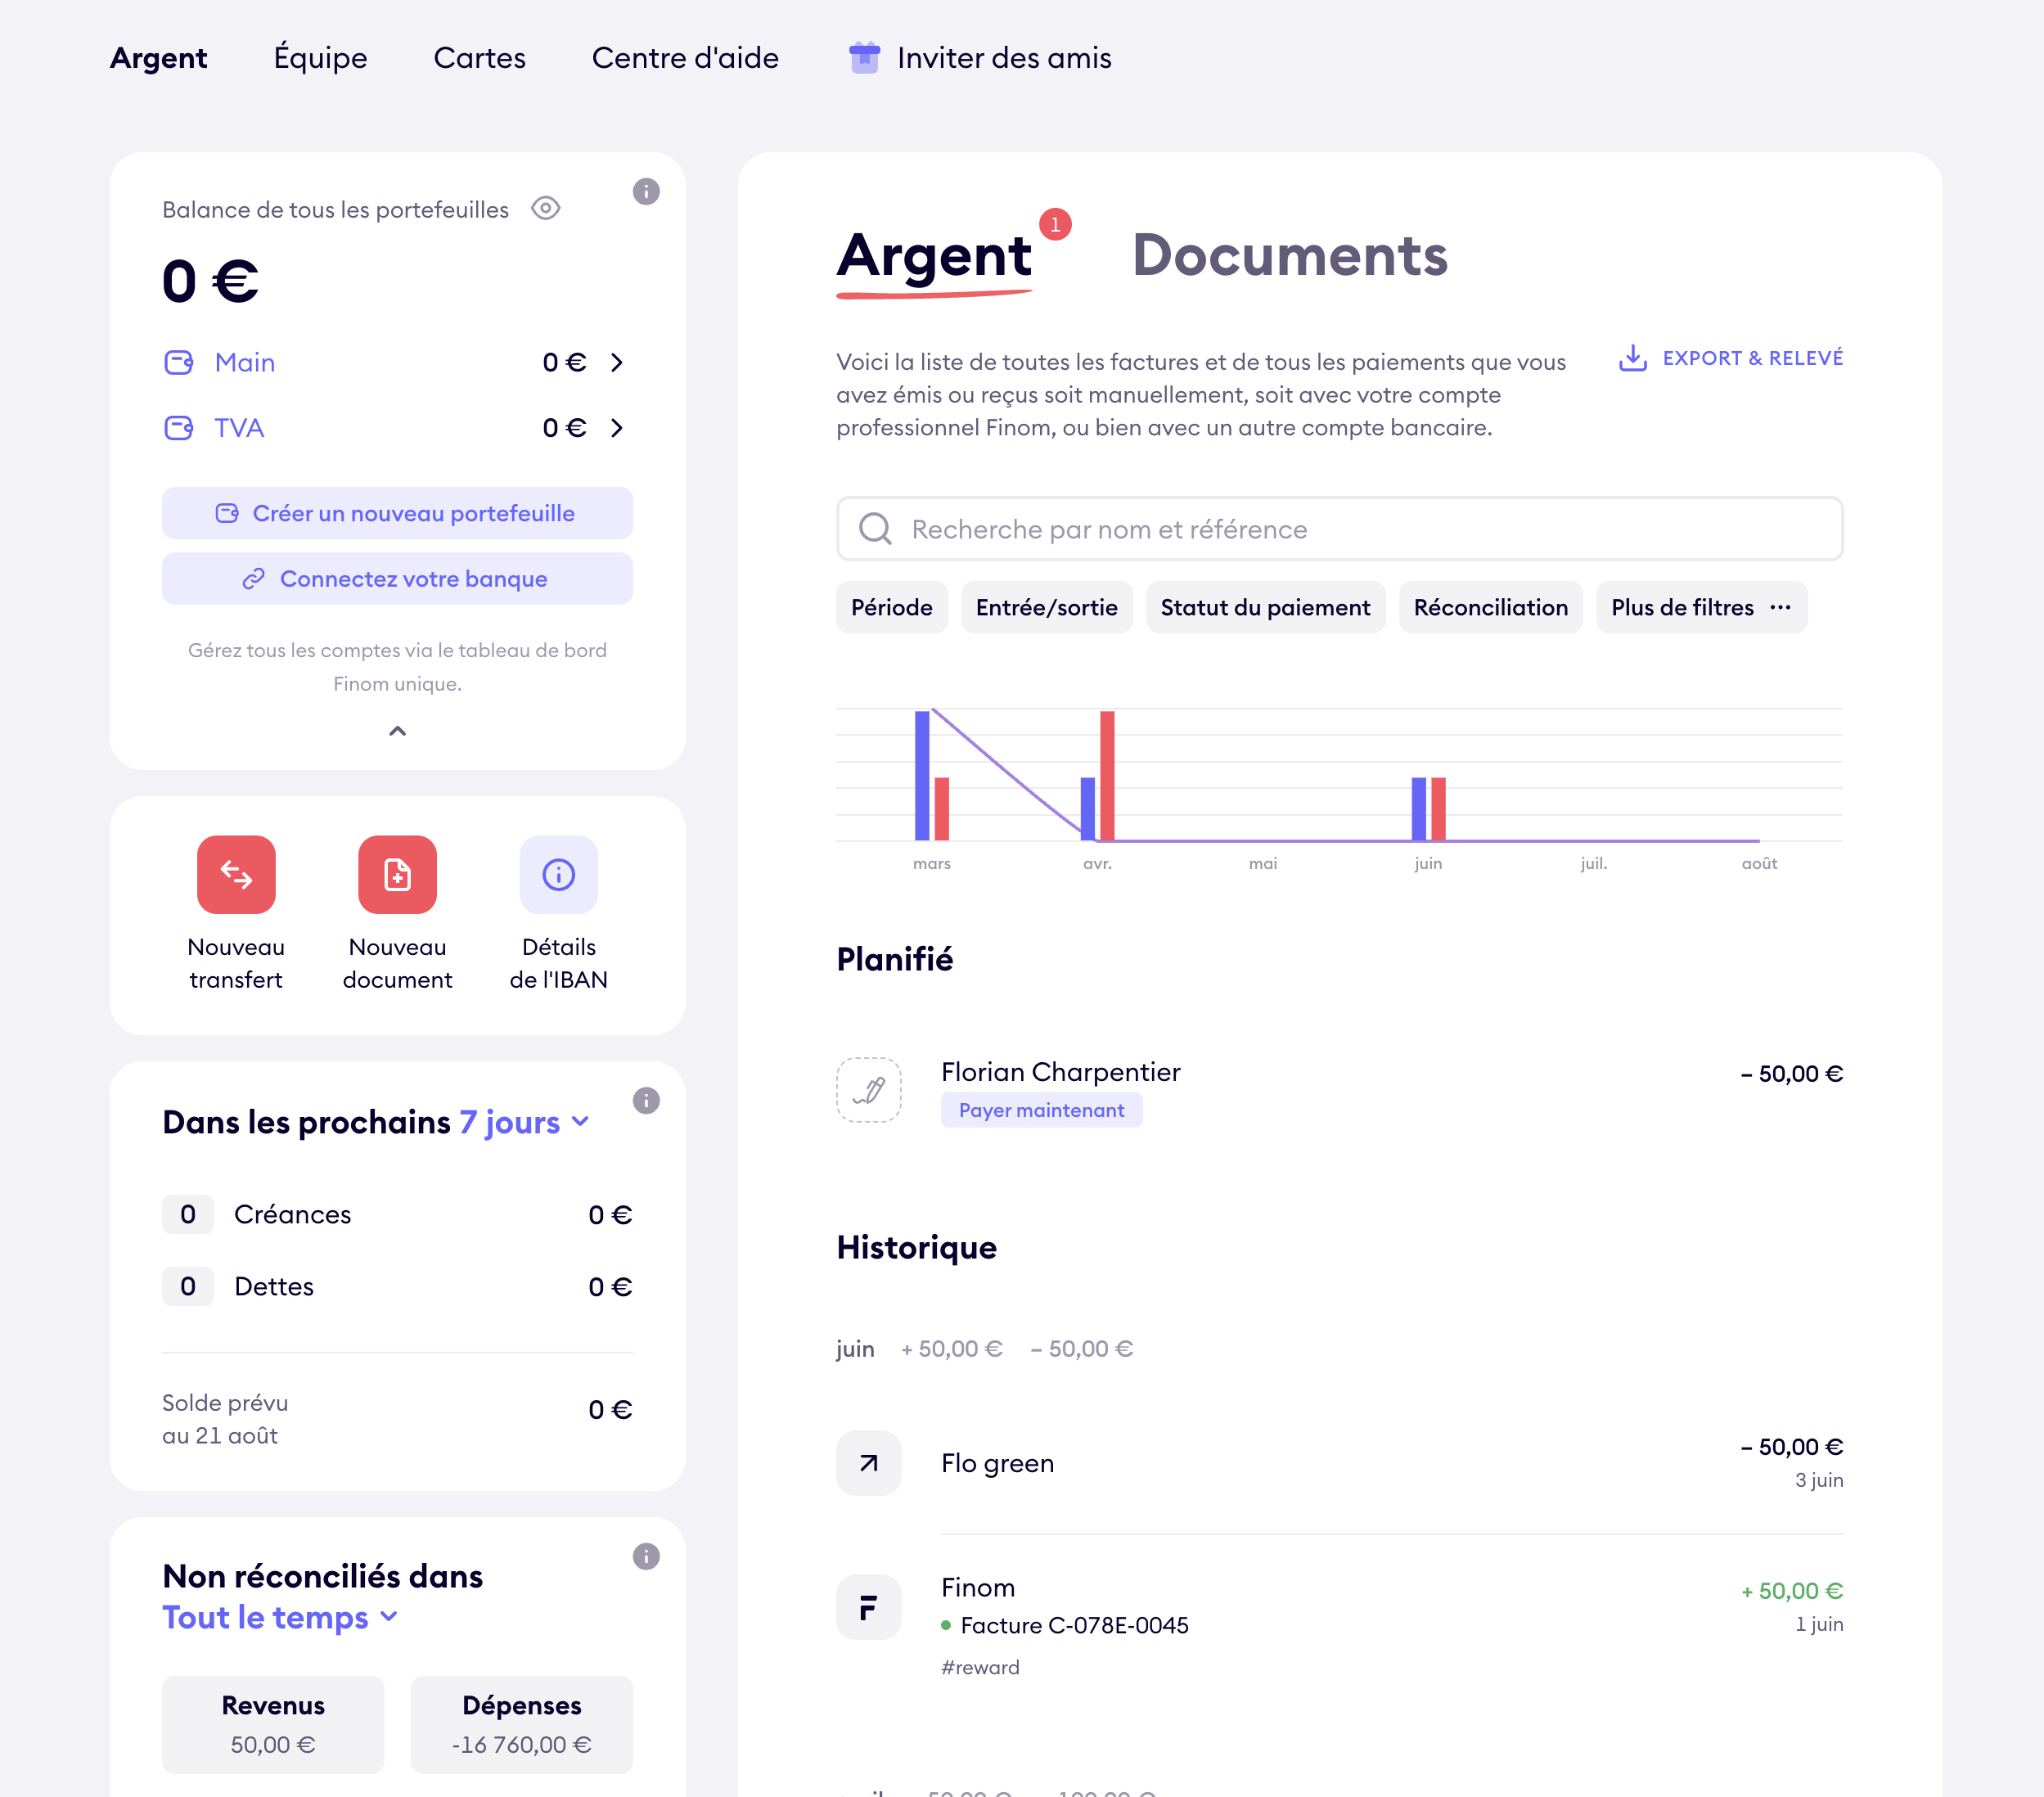Click the download icon for export
This screenshot has width=2044, height=1797.
click(x=1632, y=358)
